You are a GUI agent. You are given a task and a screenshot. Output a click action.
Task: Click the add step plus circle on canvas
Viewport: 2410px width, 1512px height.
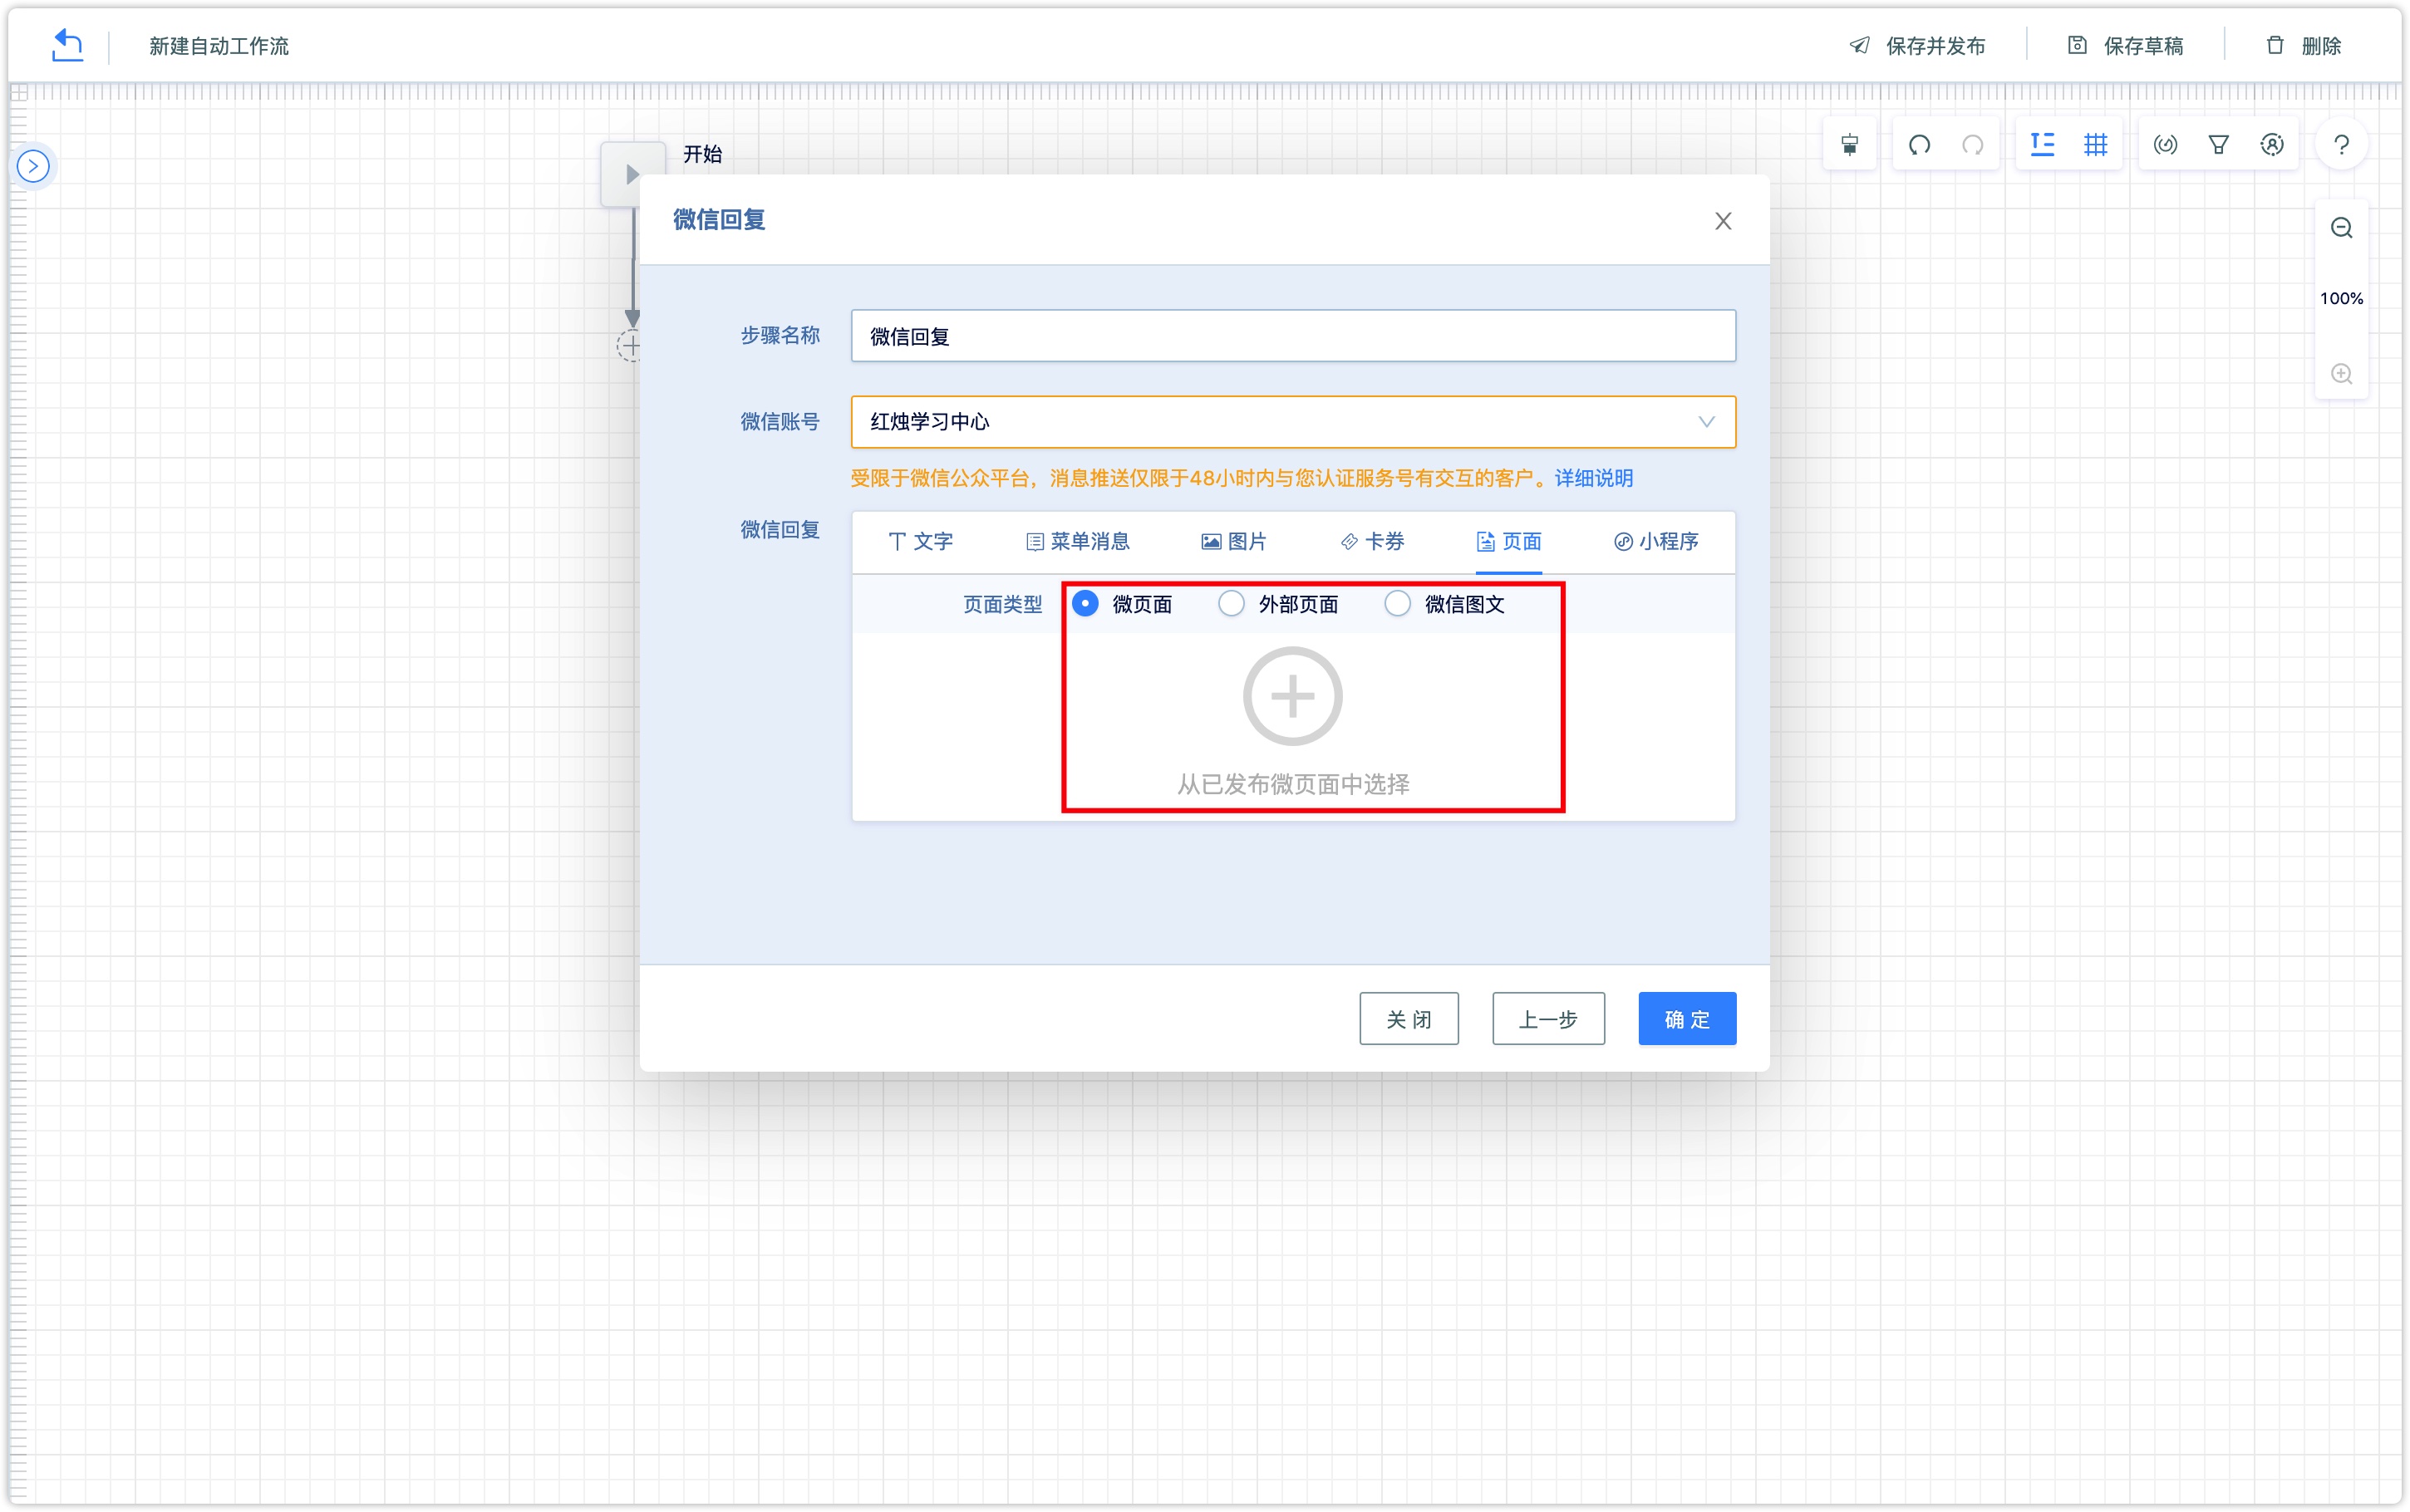(629, 346)
